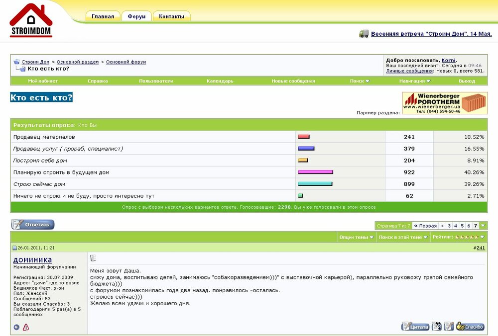This screenshot has height=336, width=498.
Task: Click the Ответить reply button
Action: [33, 225]
